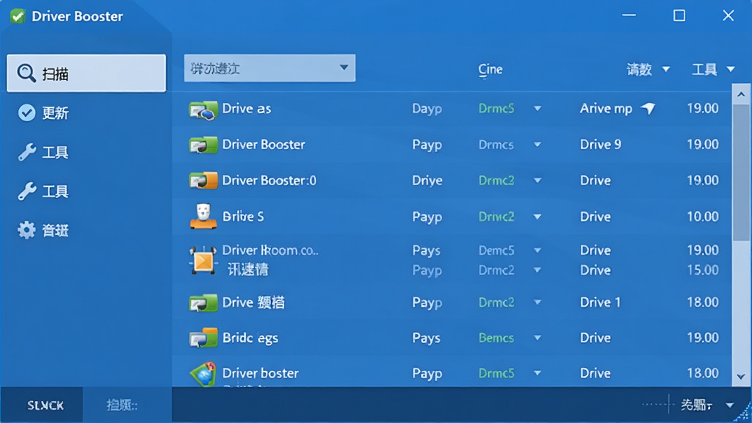This screenshot has width=752, height=423.
Task: Click the magnifier icon in the scan tab
Action: [x=26, y=73]
